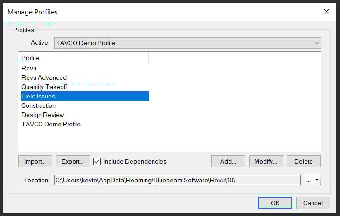Select the highlighted Field Issues profile

84,96
